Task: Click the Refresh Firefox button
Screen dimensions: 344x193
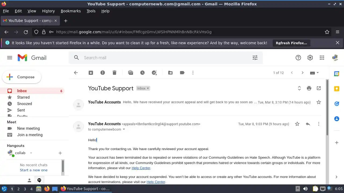Action: (291, 43)
